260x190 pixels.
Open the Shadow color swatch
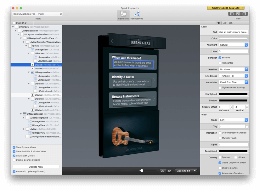(233, 101)
